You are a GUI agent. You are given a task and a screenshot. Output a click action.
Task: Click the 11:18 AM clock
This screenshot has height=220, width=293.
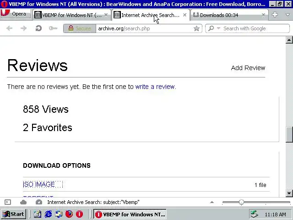click(x=276, y=214)
